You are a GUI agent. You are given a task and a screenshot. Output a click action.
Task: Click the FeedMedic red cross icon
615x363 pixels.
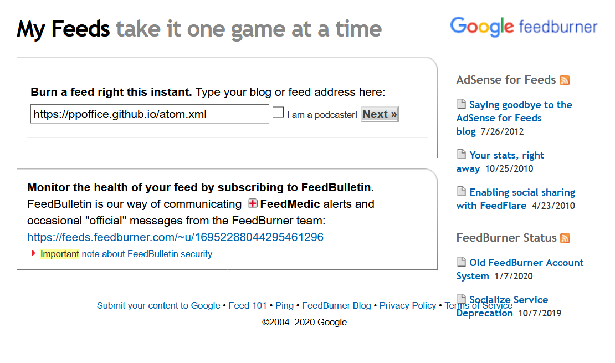click(x=253, y=204)
